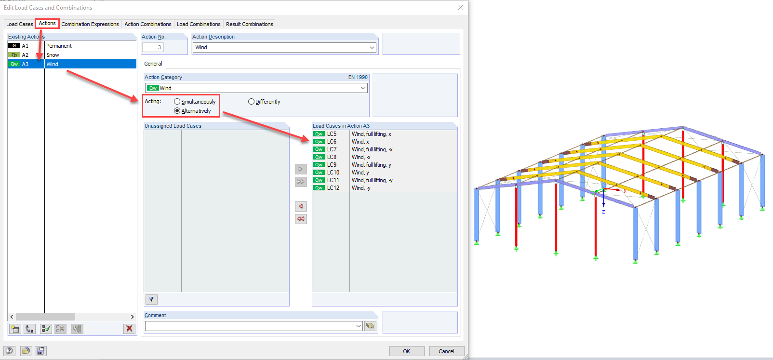Select action A1 Permanent row
Image resolution: width=773 pixels, height=360 pixels.
[x=72, y=46]
